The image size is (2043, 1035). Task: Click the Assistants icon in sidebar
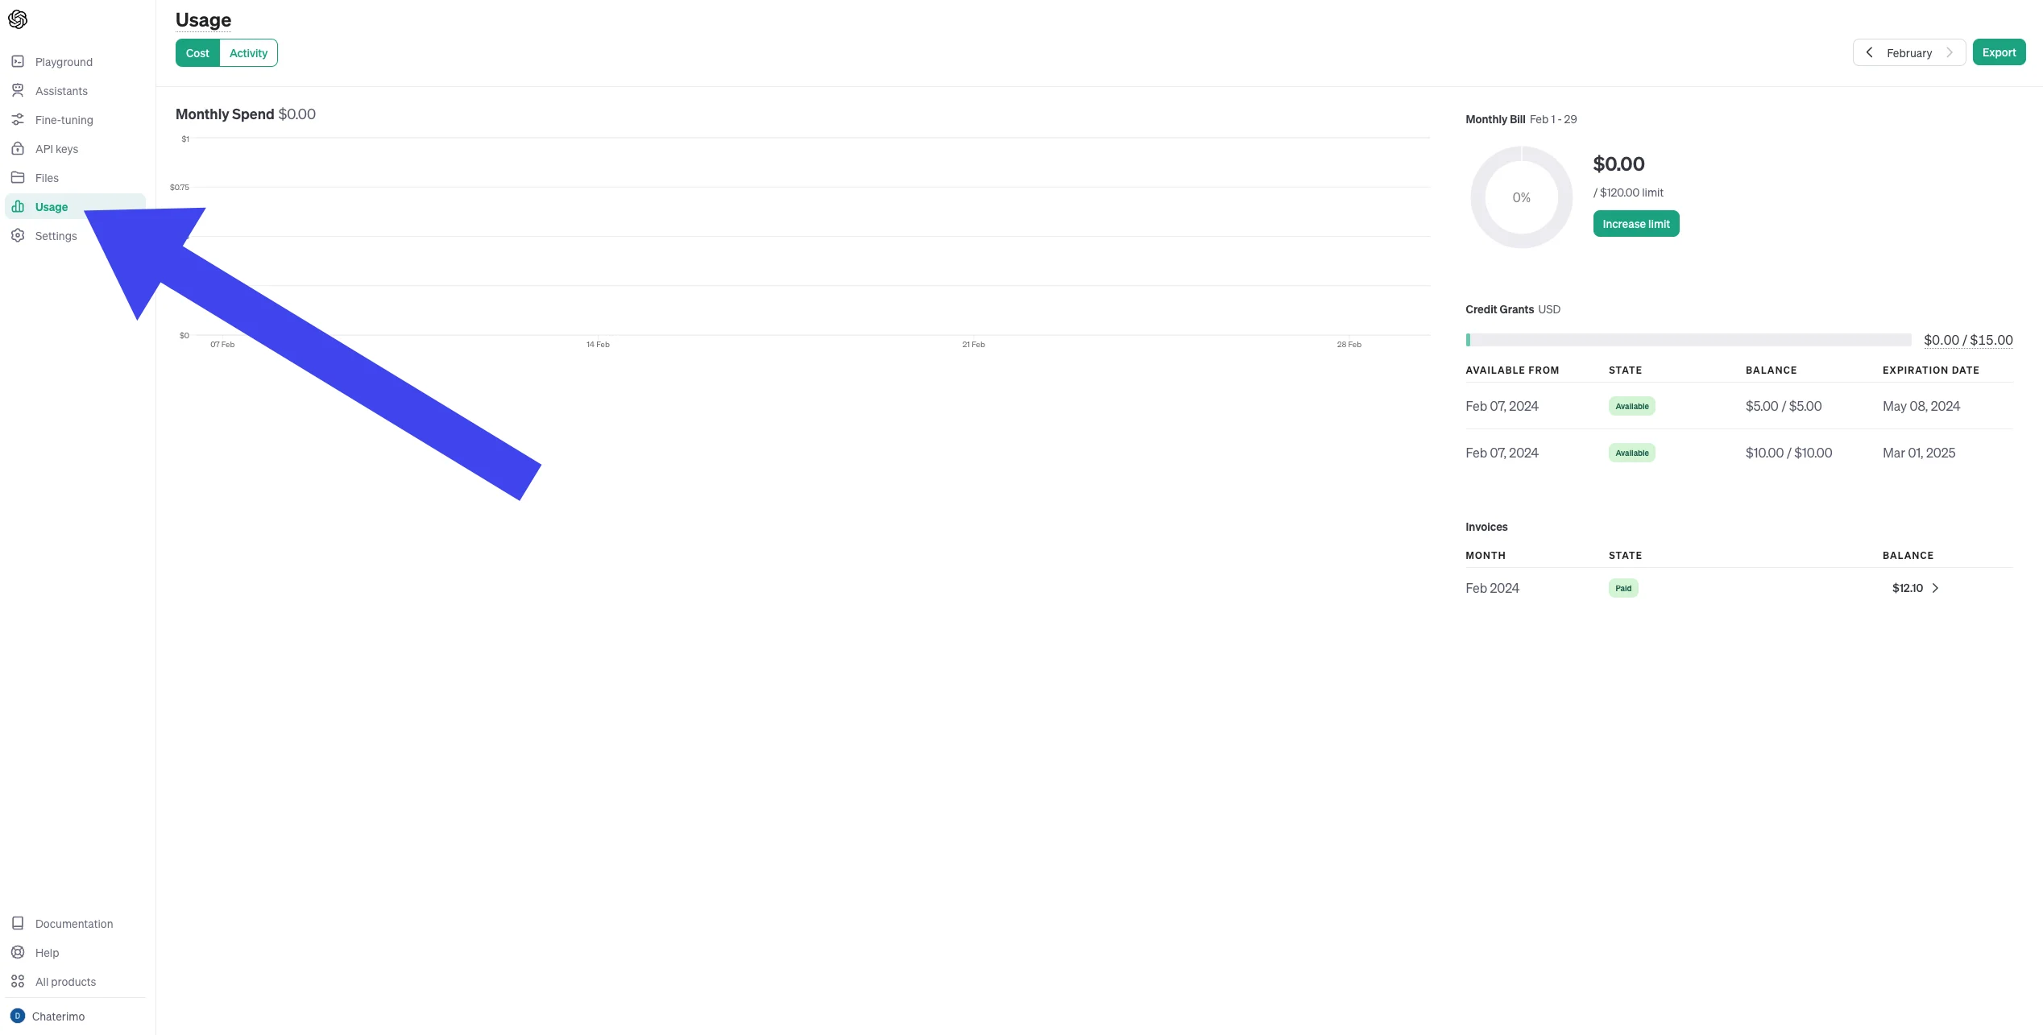tap(19, 89)
